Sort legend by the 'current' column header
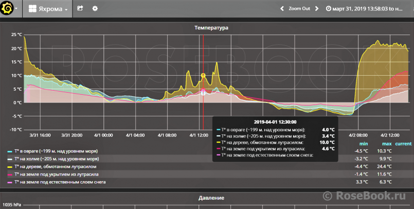414x209 pixels. (x=403, y=143)
